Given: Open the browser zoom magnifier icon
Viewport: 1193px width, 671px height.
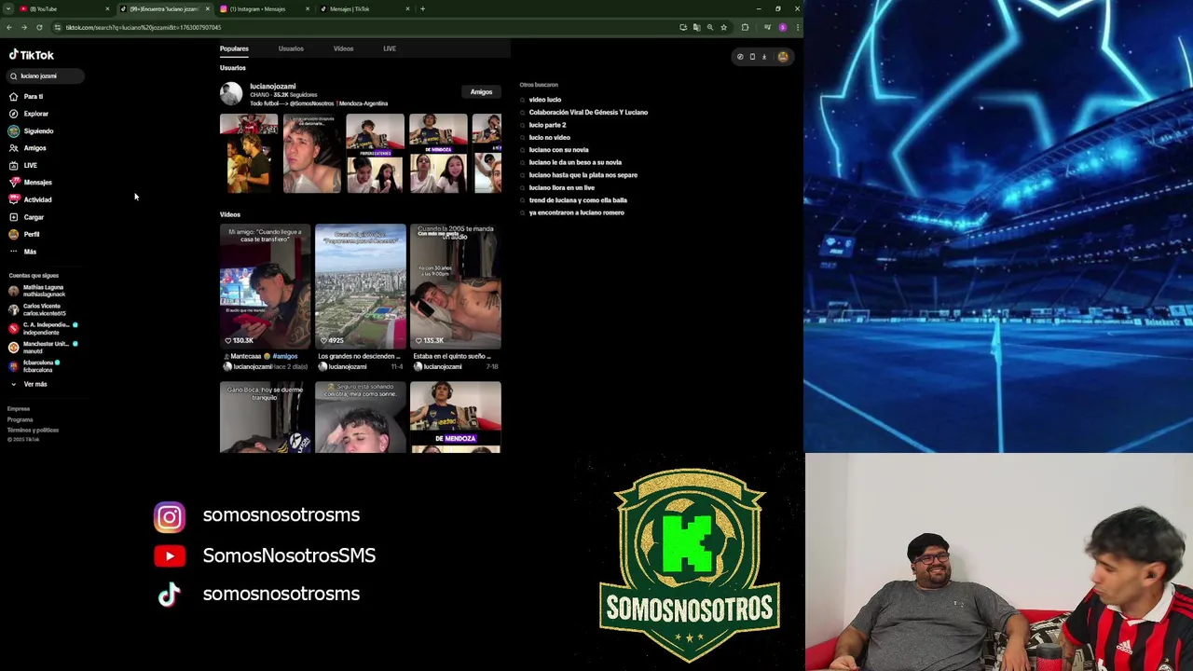Looking at the screenshot, I should coord(709,27).
